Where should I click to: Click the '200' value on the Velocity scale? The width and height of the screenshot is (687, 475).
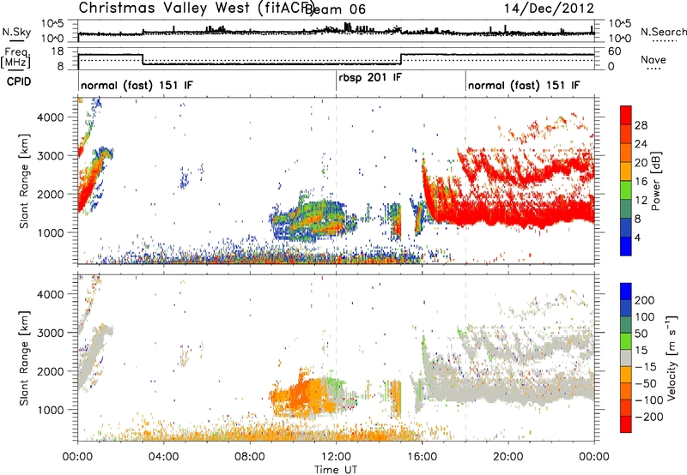(x=645, y=300)
